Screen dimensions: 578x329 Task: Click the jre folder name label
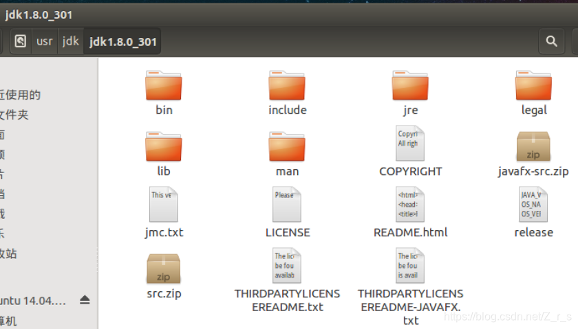click(411, 111)
